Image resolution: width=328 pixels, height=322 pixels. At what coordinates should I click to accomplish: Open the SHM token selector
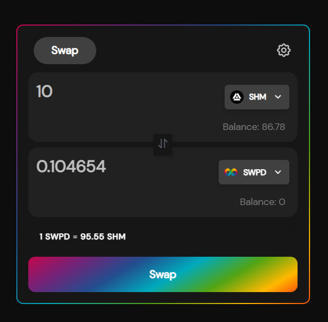click(x=257, y=97)
